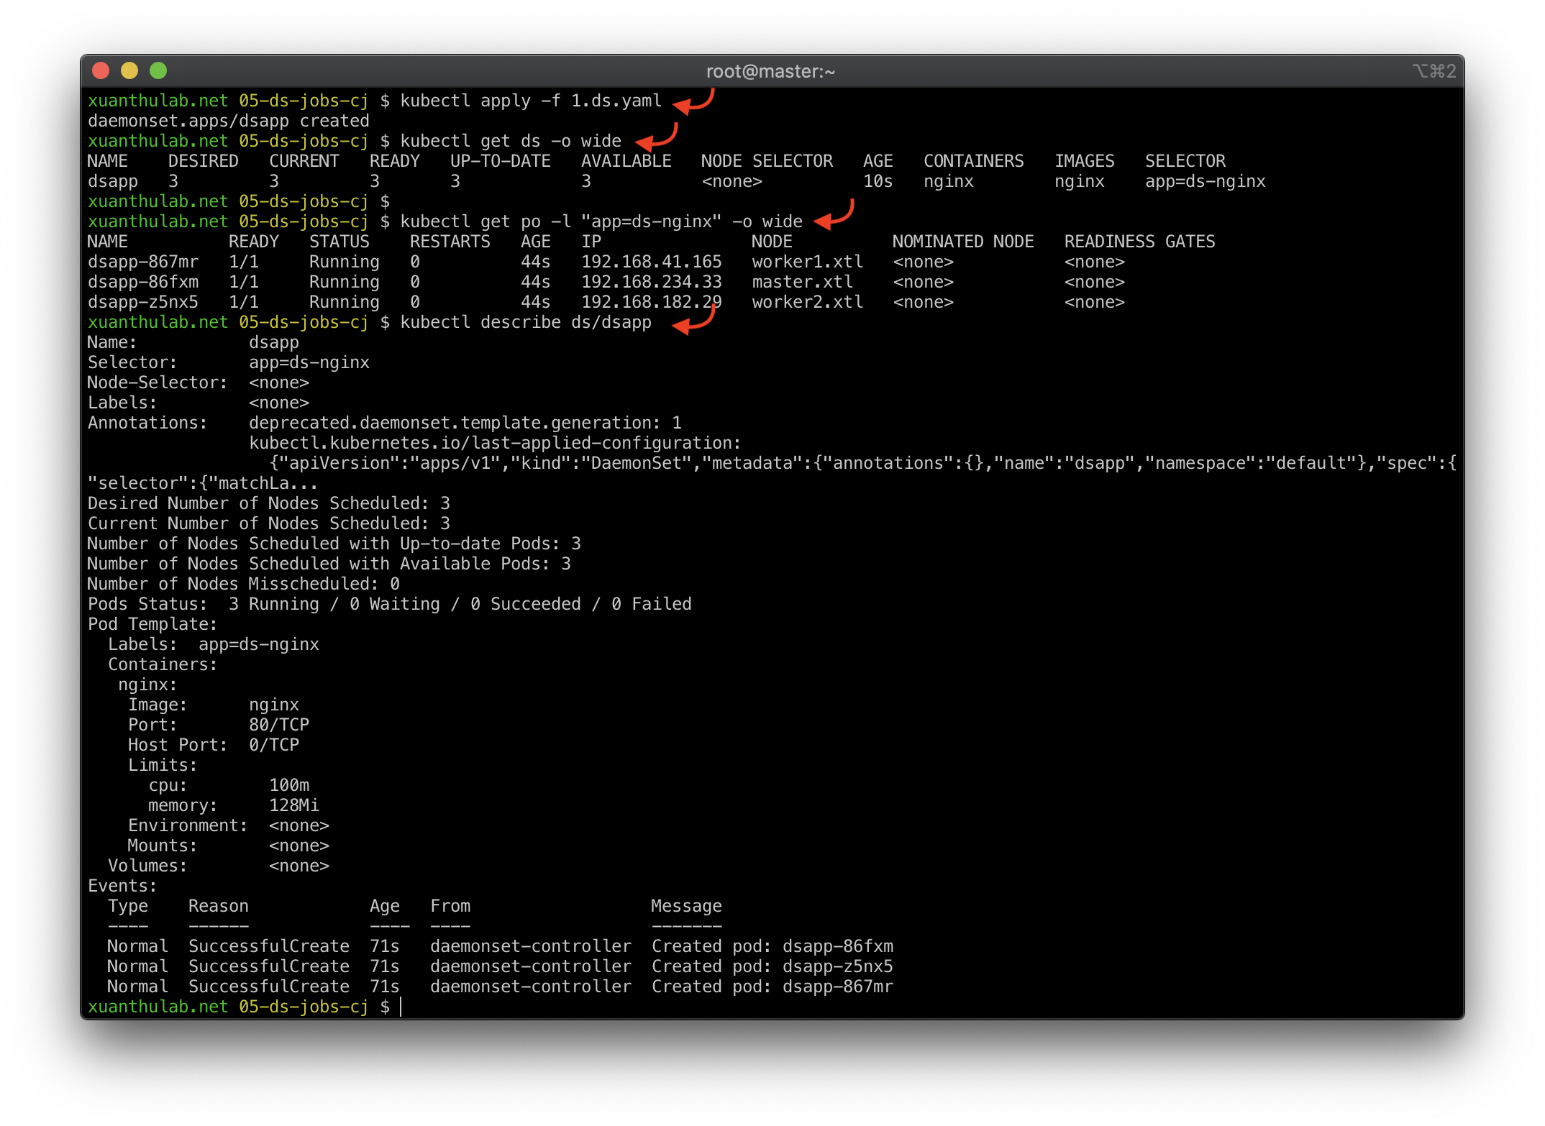1545x1126 pixels.
Task: Click the root@master:~ window title
Action: [x=770, y=71]
